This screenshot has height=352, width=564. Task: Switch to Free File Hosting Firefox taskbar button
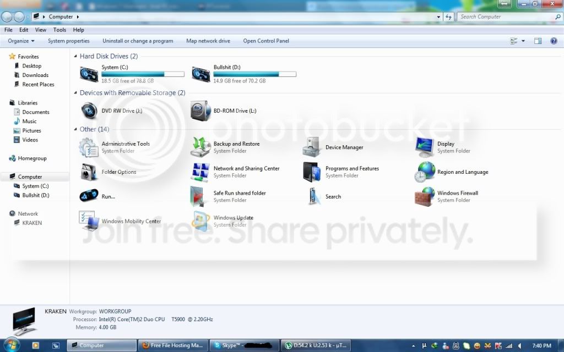pyautogui.click(x=173, y=345)
